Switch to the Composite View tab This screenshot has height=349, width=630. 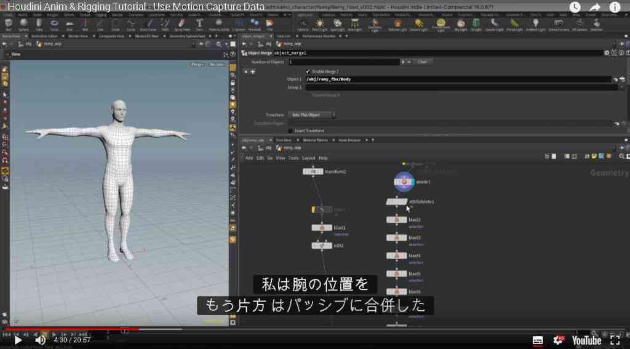111,36
